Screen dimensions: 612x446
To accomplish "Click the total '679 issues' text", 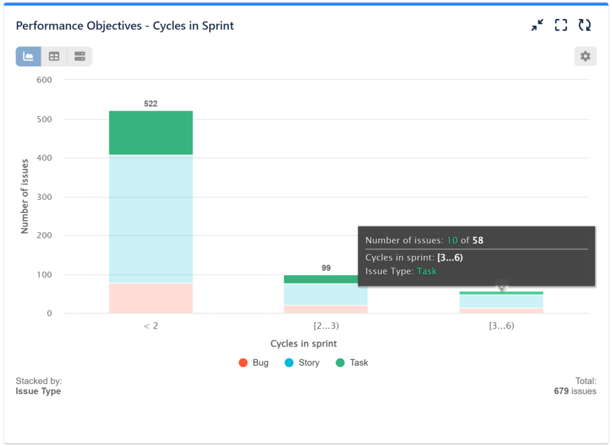I will [577, 391].
